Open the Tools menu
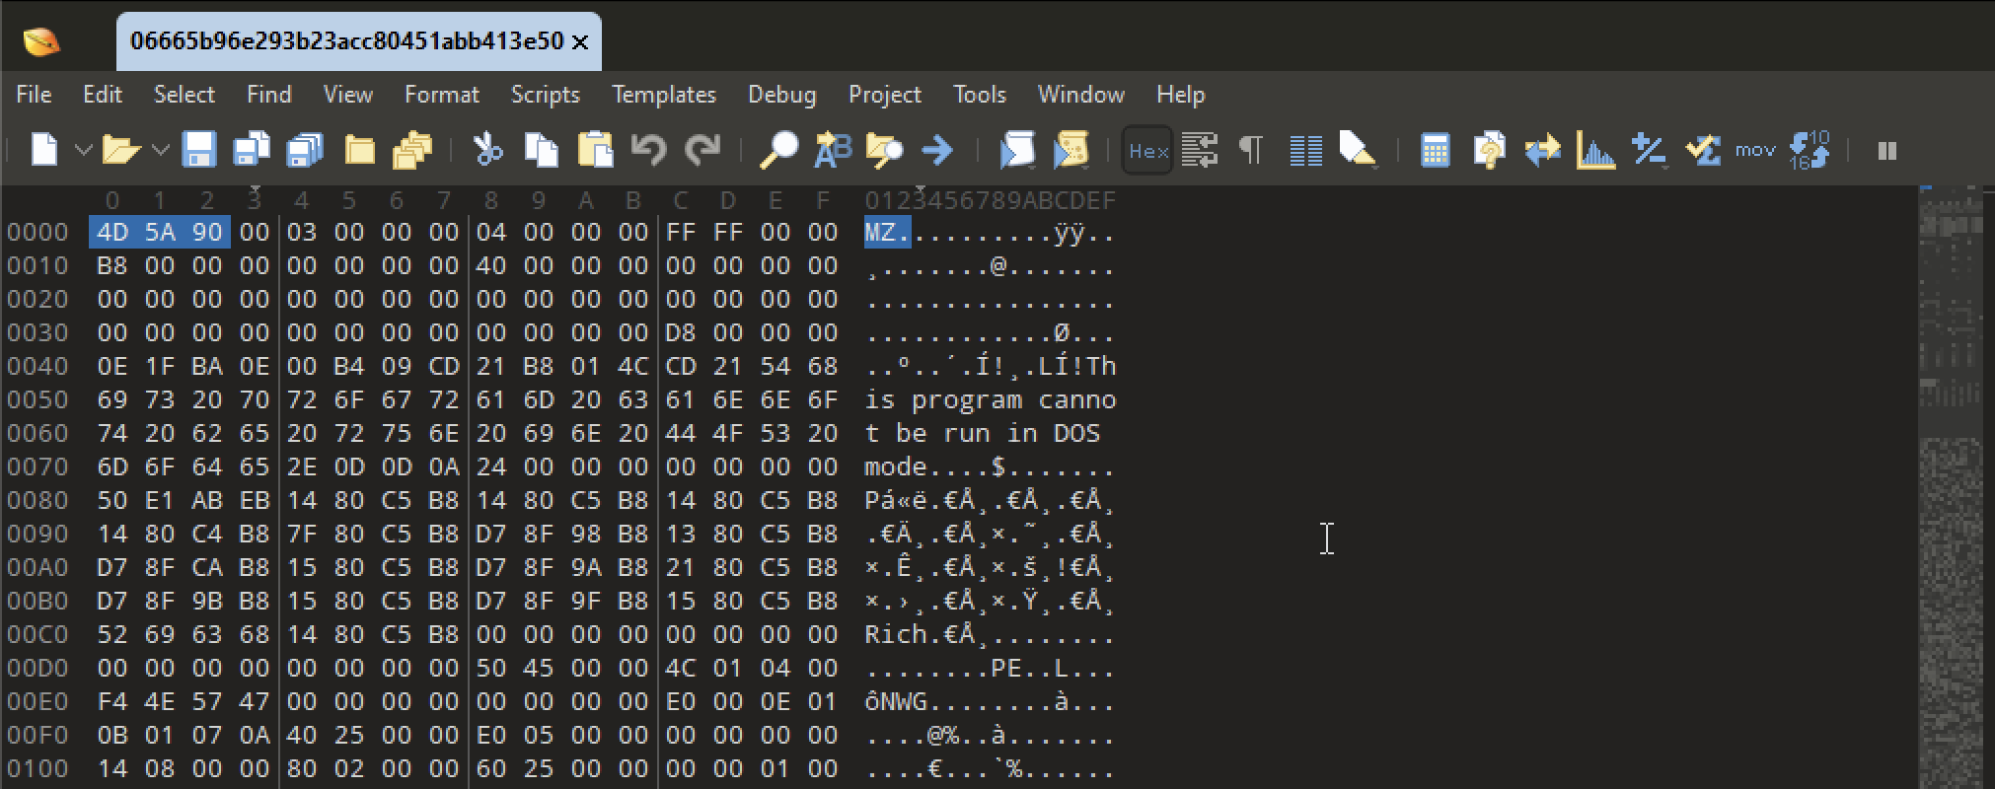The width and height of the screenshot is (1995, 789). click(980, 95)
